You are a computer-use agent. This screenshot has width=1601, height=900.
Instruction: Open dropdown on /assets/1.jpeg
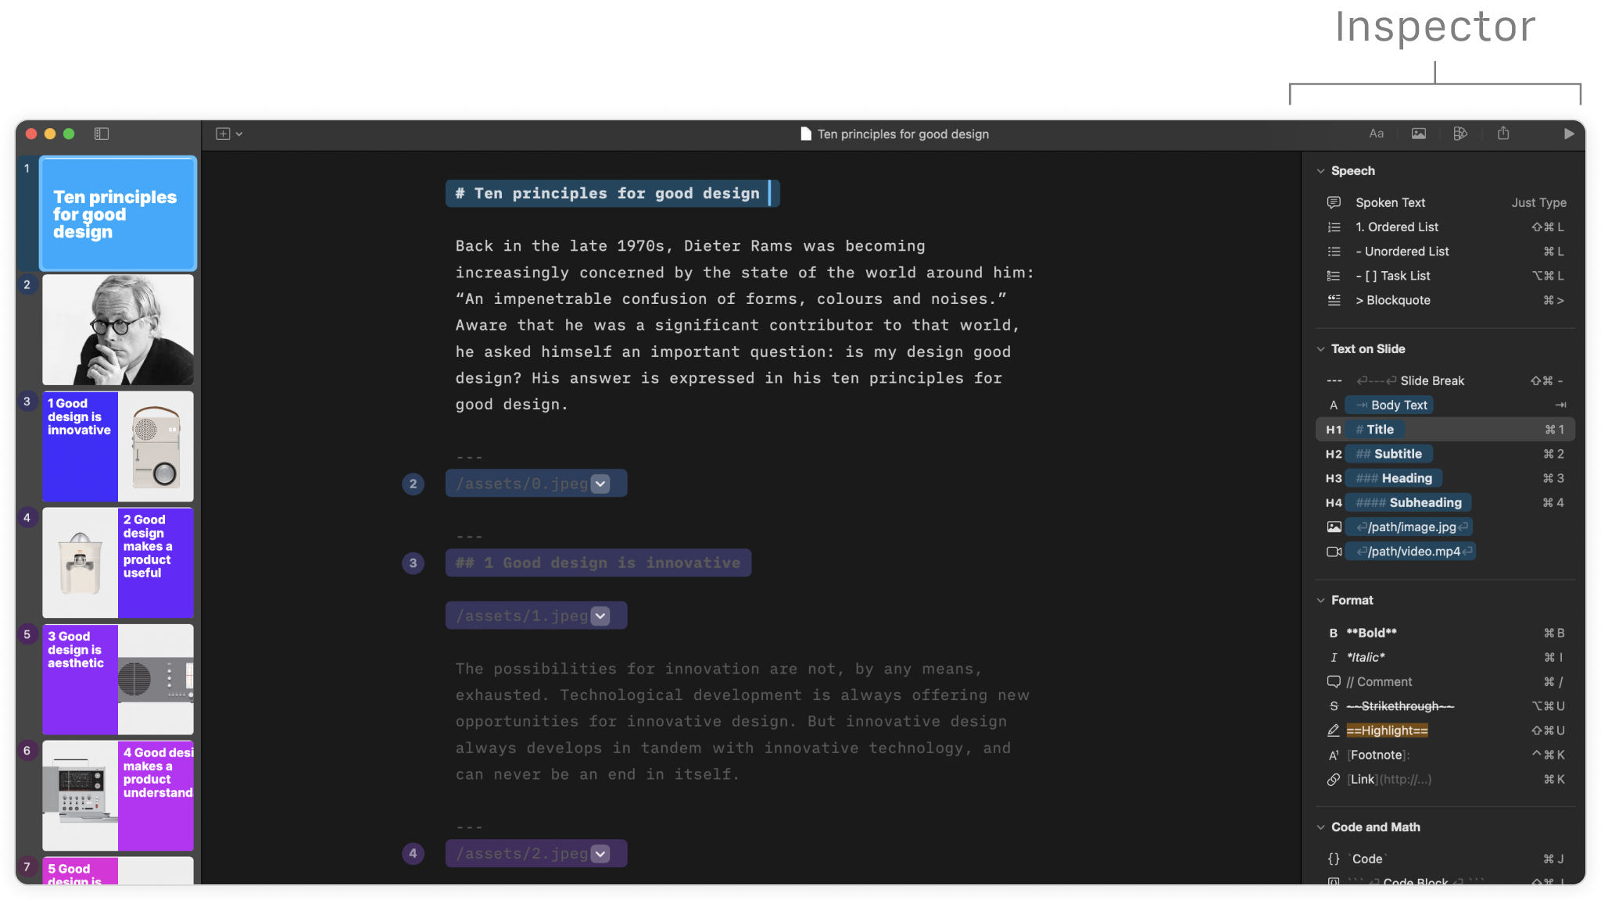point(600,616)
